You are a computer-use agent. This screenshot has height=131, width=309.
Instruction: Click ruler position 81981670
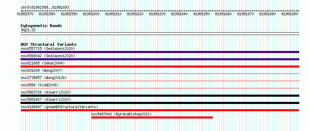click(x=246, y=14)
